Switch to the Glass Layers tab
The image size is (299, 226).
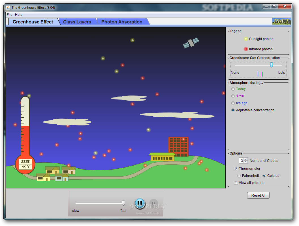tap(77, 22)
